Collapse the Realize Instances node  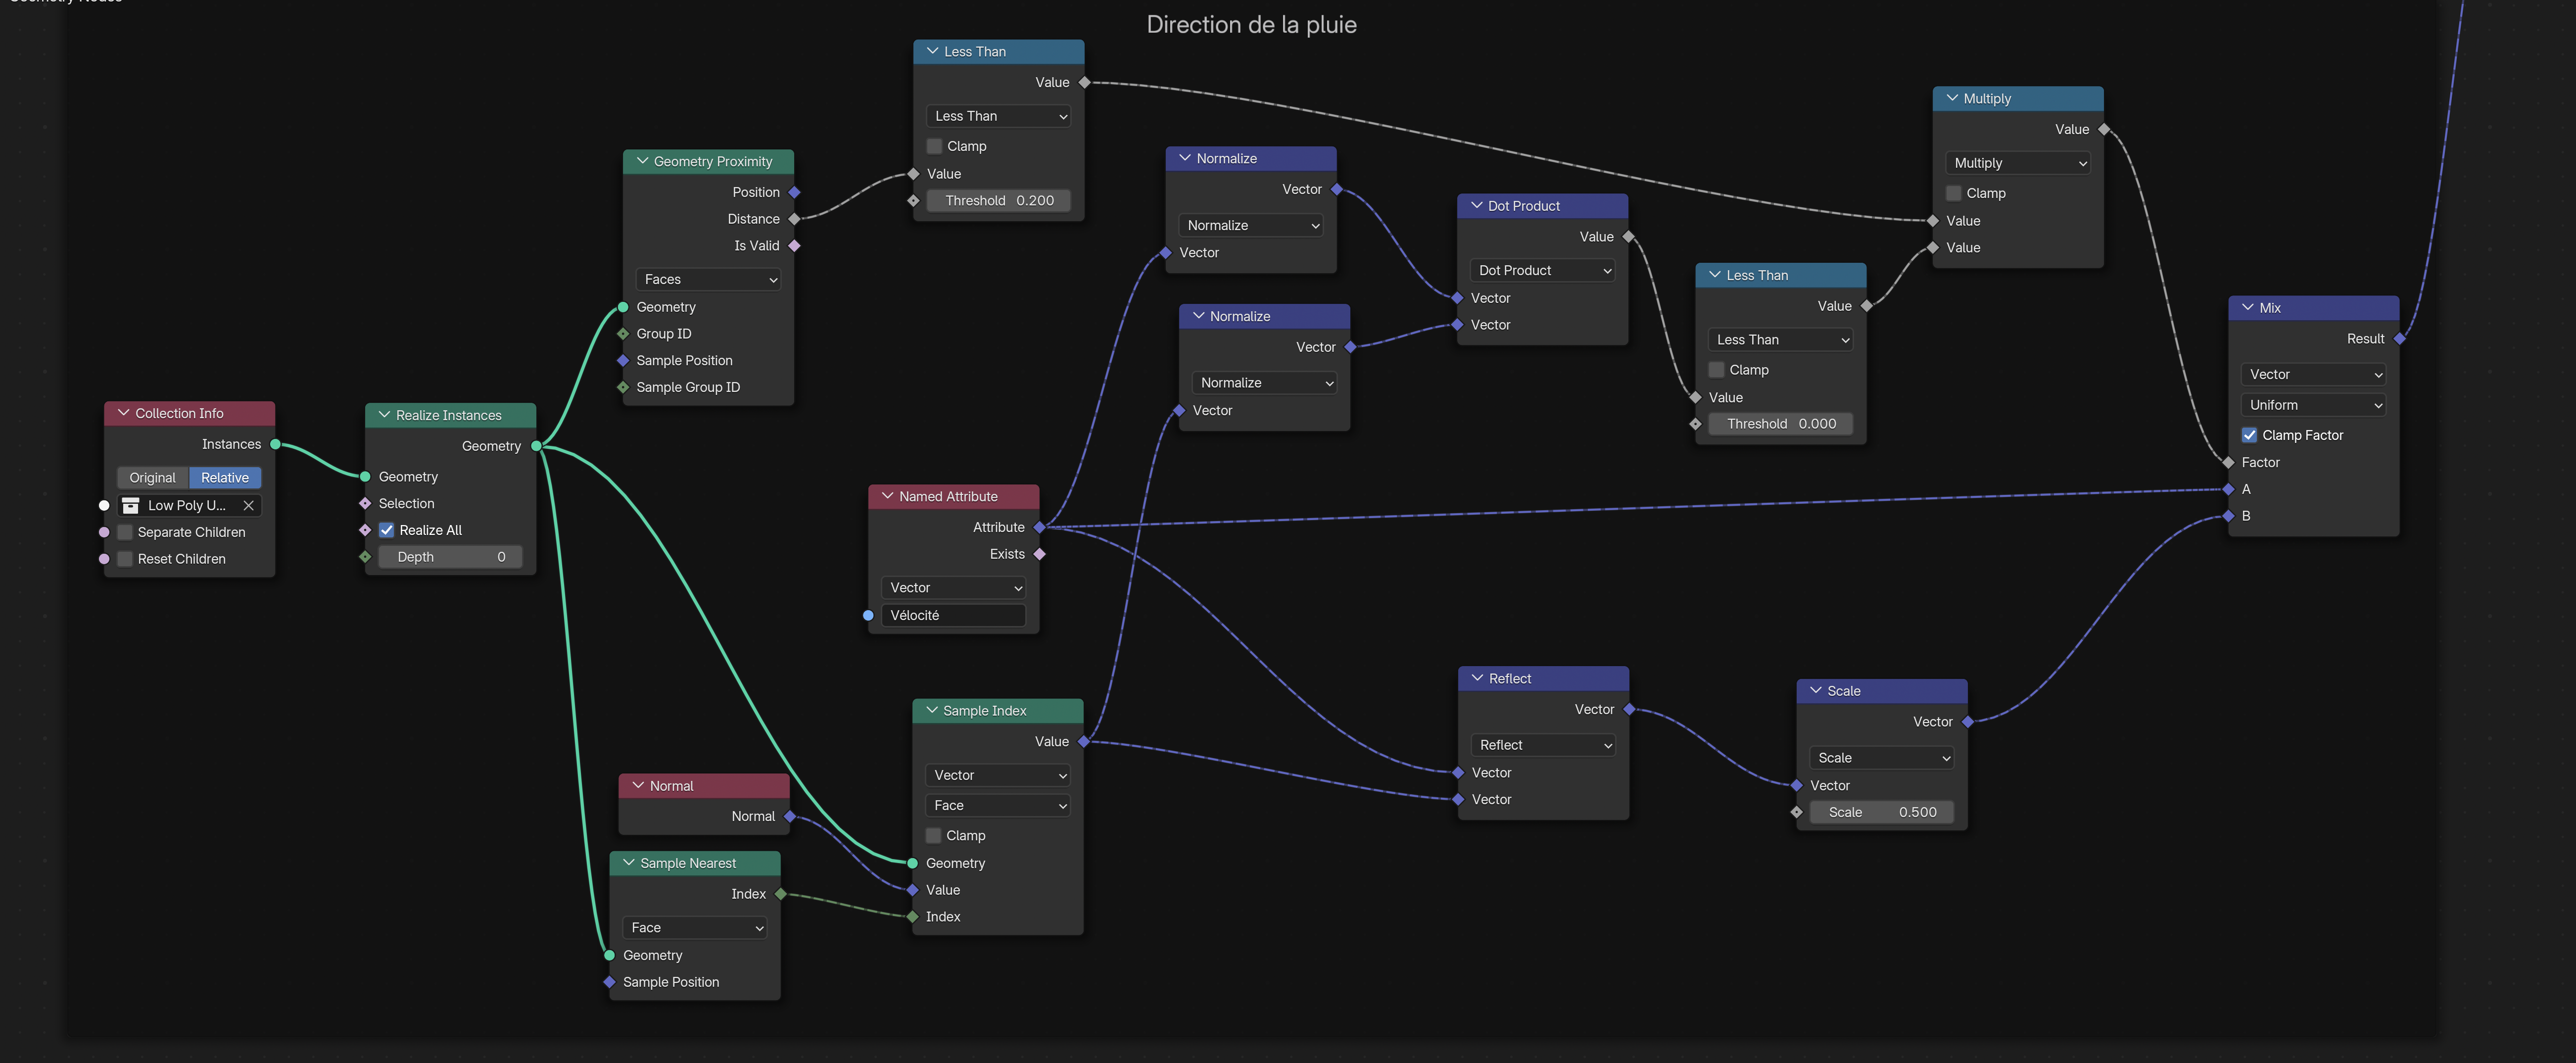pos(384,415)
